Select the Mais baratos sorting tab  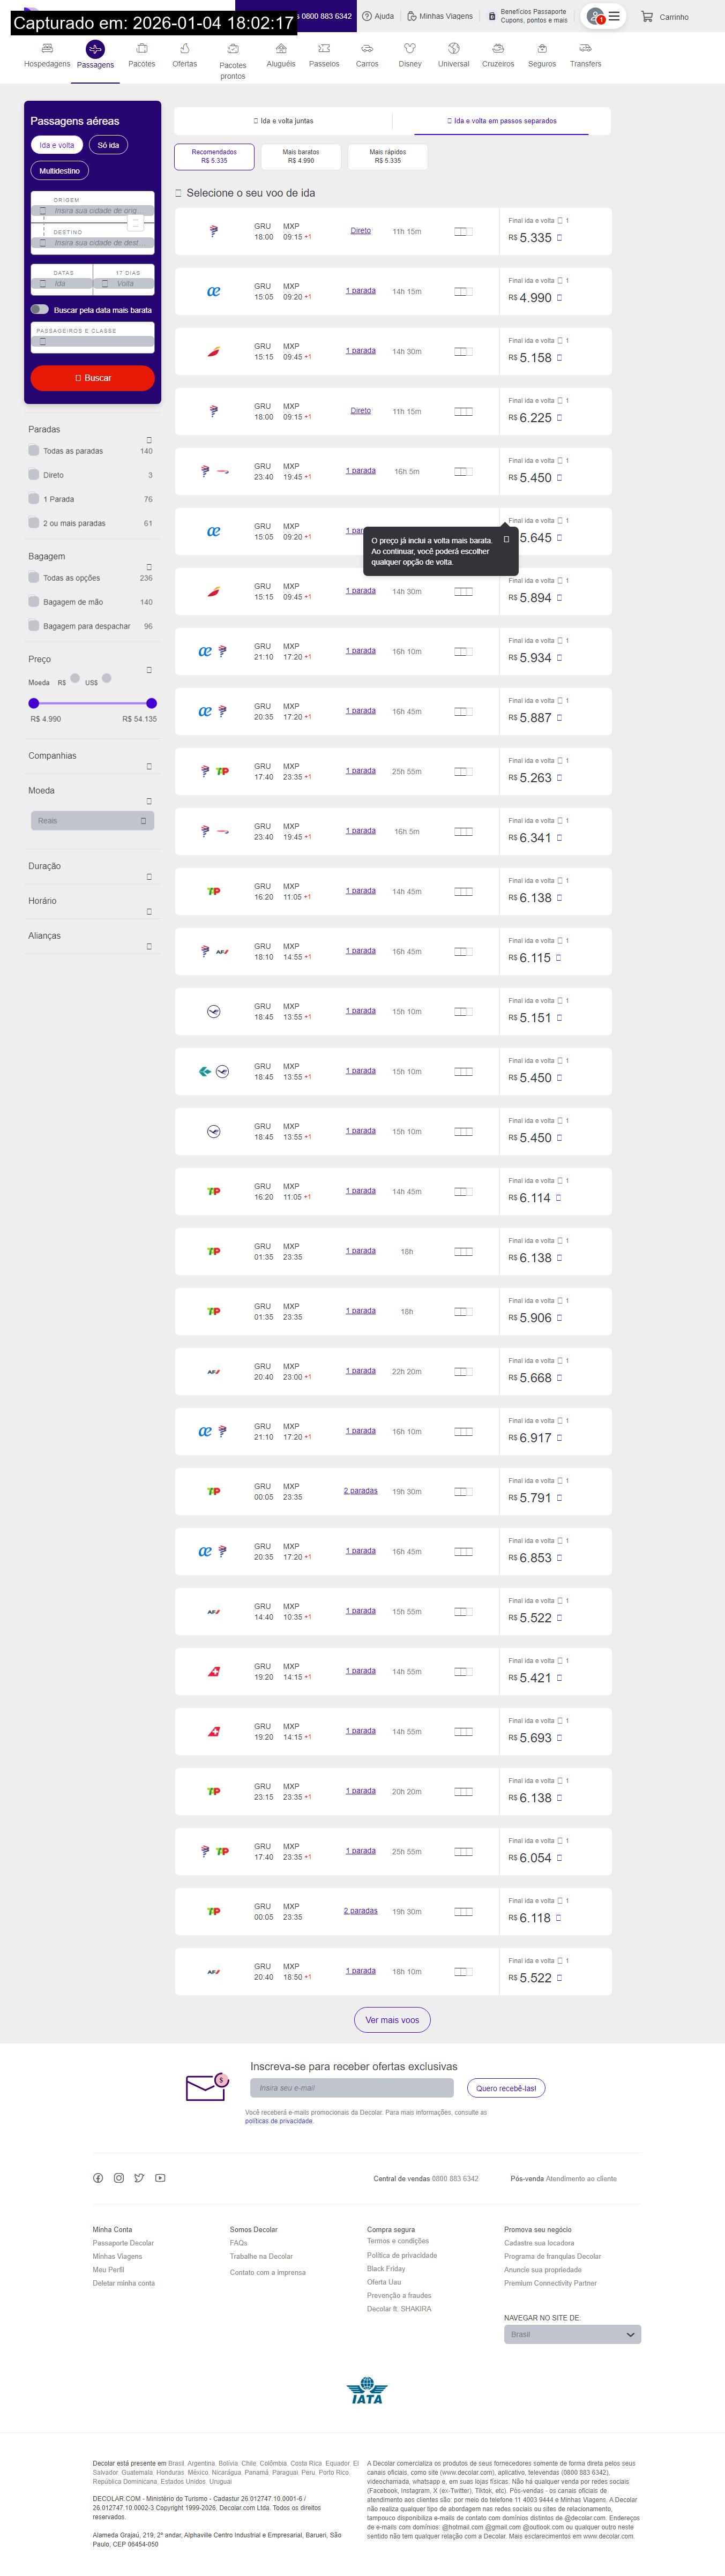[301, 156]
